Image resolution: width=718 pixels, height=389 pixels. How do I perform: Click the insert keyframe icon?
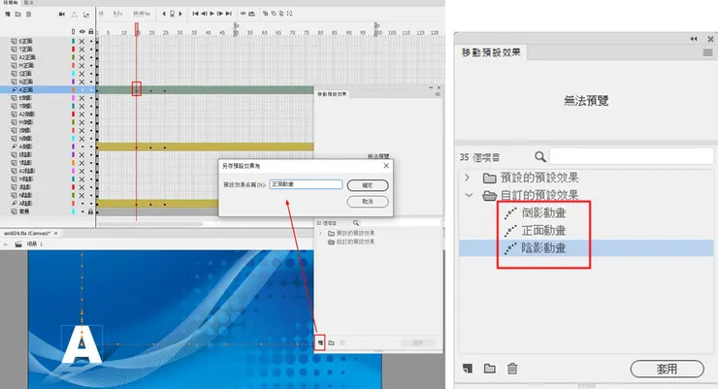coord(172,14)
